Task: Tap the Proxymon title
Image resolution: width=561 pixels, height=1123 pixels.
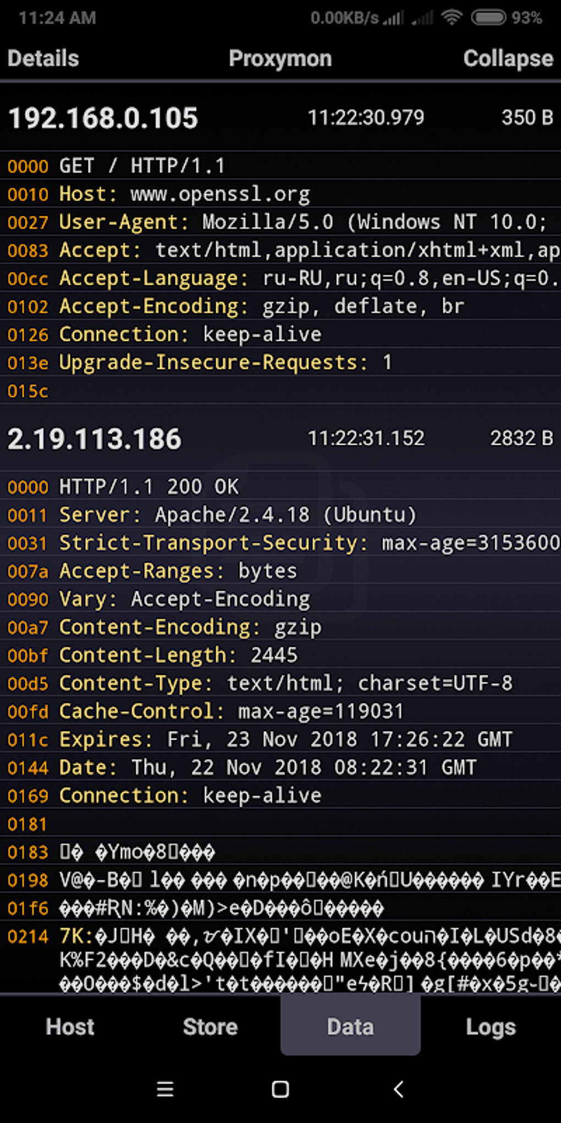Action: (x=280, y=58)
